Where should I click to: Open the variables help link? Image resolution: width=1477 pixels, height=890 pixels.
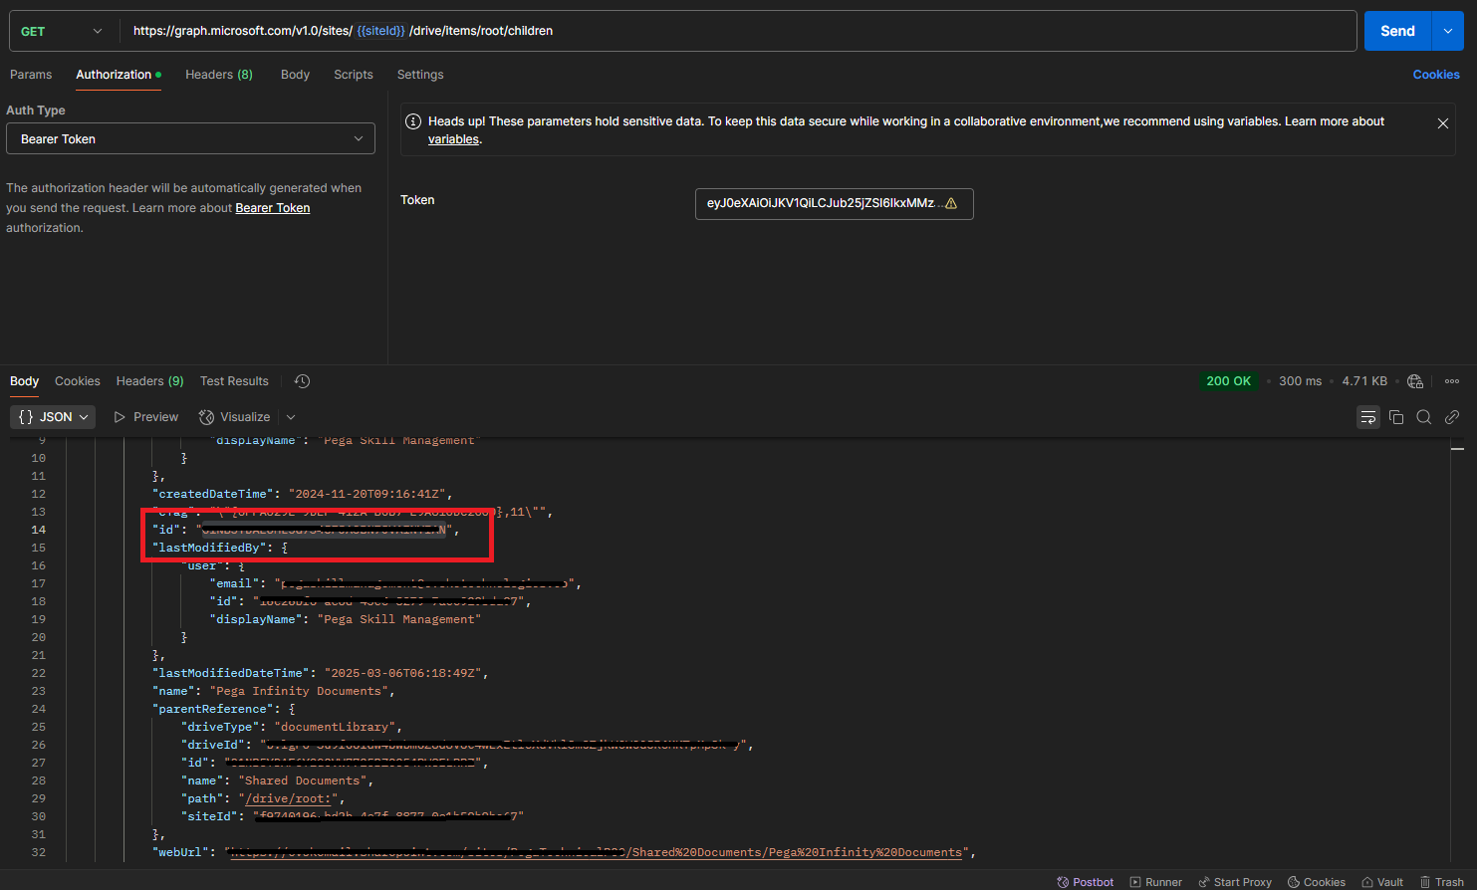coord(453,139)
